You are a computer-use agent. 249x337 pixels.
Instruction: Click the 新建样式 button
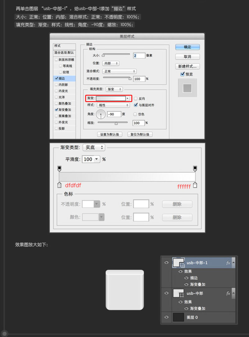coord(187,66)
